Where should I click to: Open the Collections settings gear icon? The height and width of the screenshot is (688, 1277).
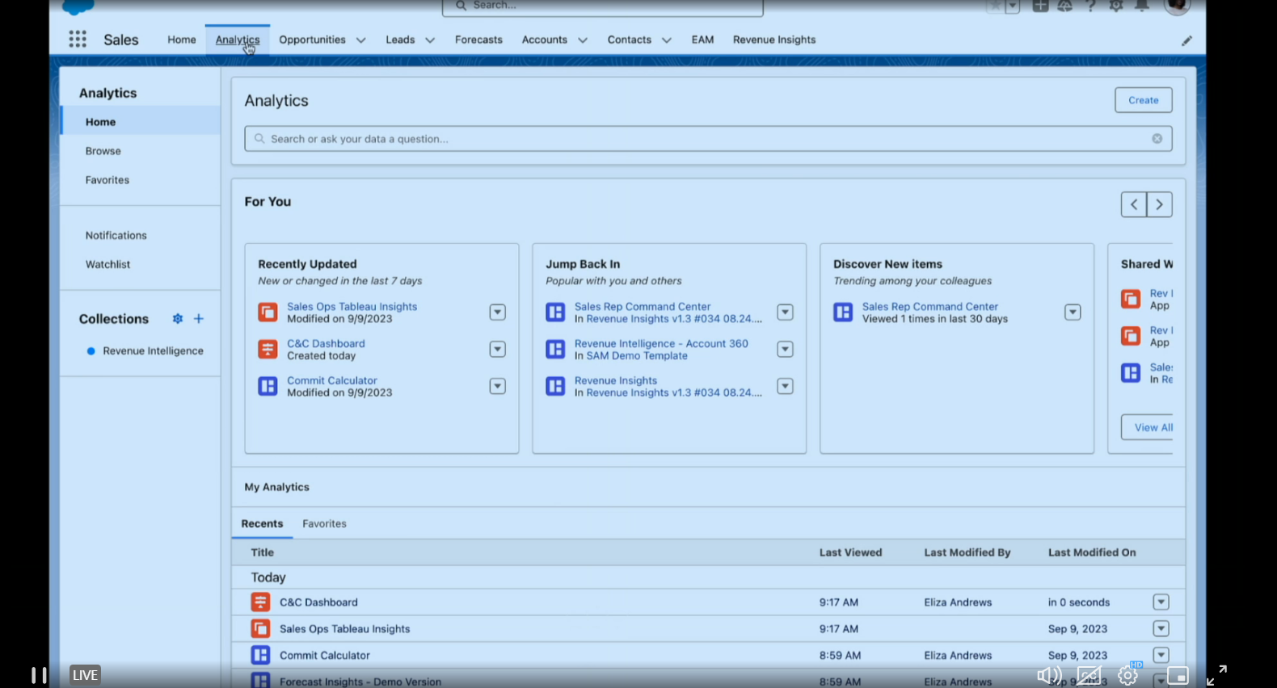point(178,319)
